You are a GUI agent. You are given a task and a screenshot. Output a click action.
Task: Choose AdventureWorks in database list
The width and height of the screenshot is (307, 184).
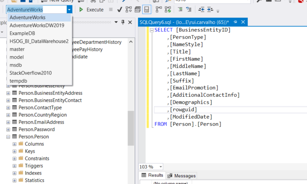click(x=39, y=18)
